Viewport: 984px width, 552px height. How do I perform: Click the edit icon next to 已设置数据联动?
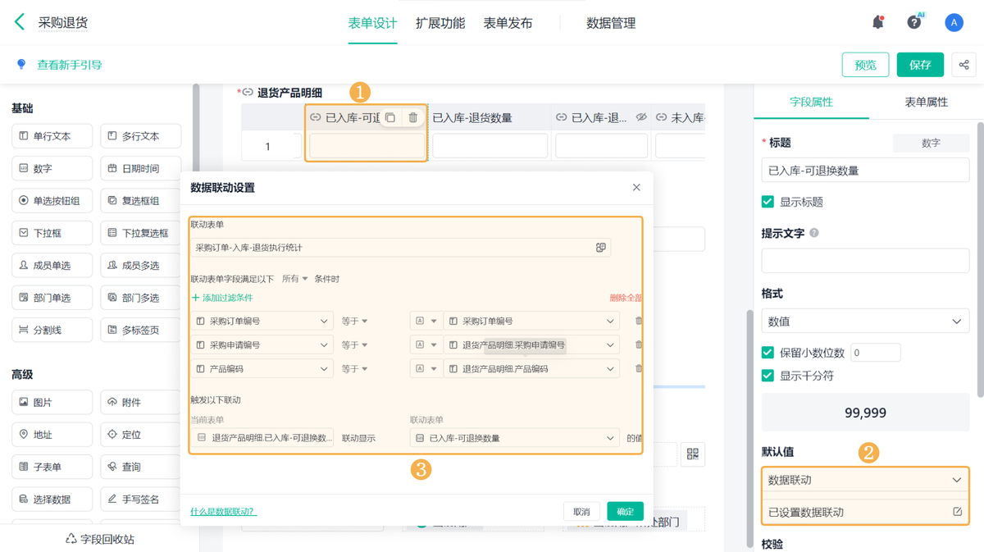957,512
